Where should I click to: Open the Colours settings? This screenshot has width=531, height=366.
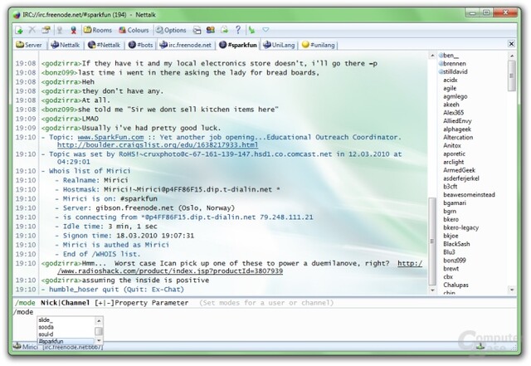point(134,30)
